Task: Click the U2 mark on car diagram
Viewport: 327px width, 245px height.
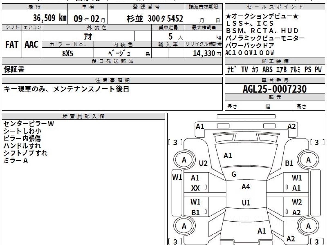Action: pos(203,163)
